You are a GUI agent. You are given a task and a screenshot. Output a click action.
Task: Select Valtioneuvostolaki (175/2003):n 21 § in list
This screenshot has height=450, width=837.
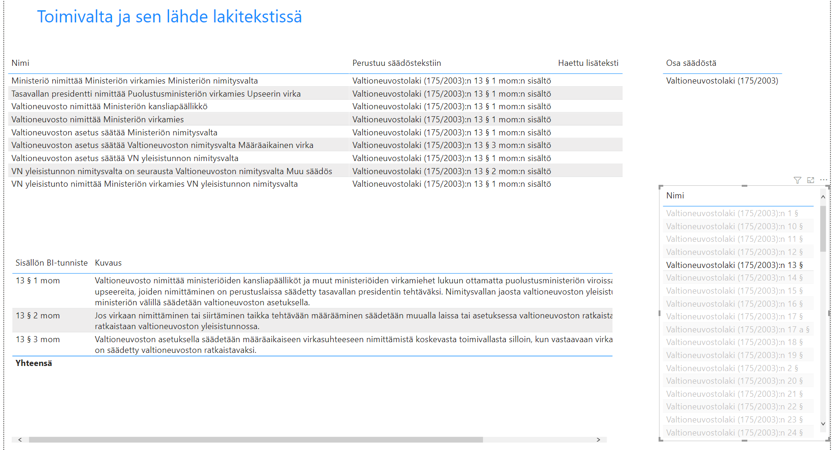pos(734,394)
